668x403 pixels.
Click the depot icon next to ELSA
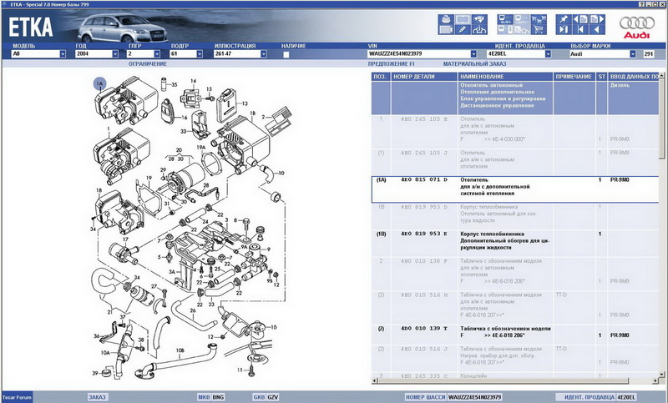click(521, 19)
